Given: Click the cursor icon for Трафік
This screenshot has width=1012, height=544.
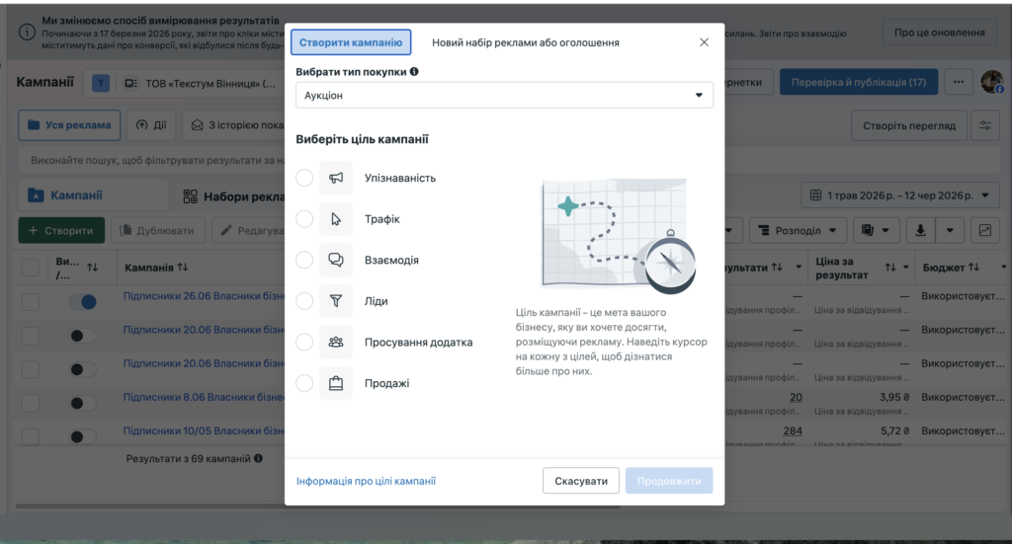Looking at the screenshot, I should click(336, 219).
